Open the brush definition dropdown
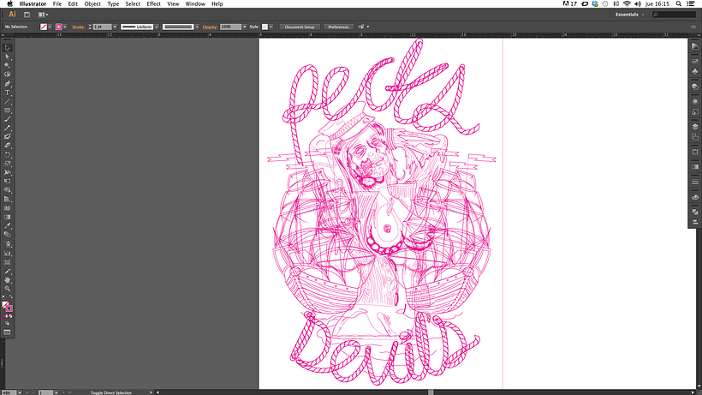 click(x=197, y=27)
